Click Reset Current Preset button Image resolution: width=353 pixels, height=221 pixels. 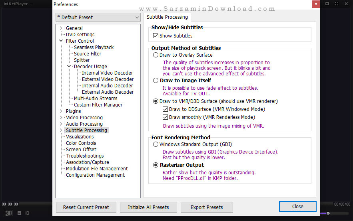click(x=86, y=207)
